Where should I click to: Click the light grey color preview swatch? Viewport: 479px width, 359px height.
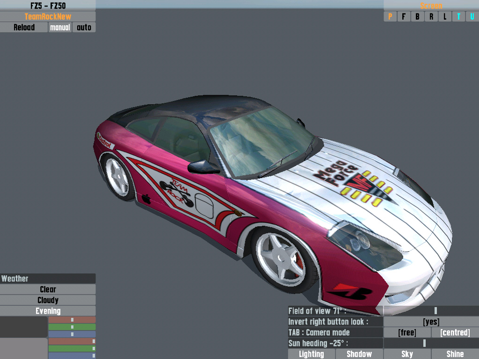point(24,349)
